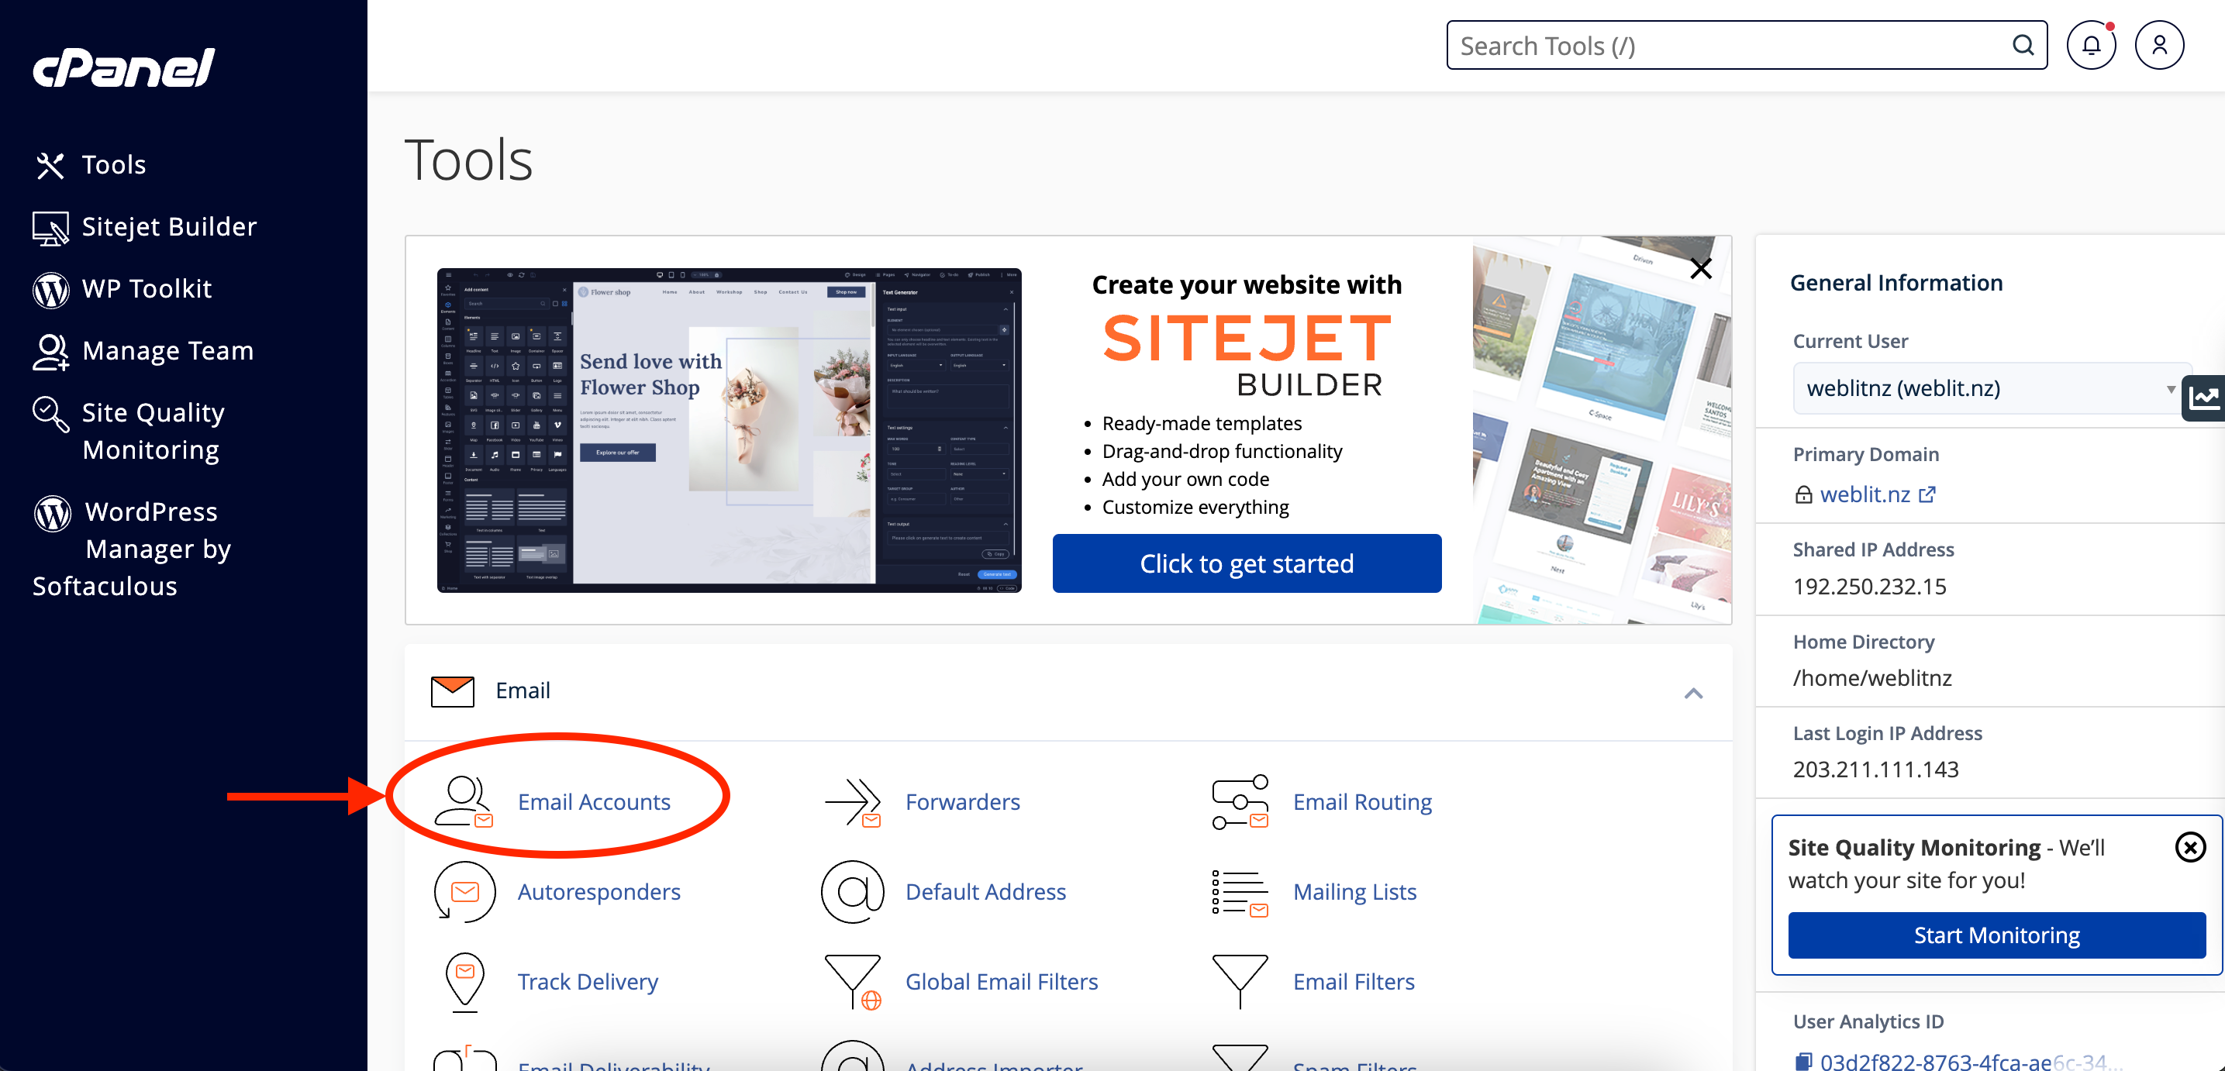Click the Manage Team person icon

50,352
